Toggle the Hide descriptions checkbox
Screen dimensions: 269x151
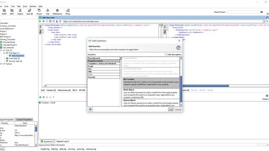[x=166, y=55]
